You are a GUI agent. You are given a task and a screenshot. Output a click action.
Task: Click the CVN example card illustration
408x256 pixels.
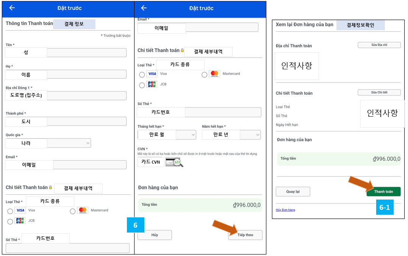174,161
